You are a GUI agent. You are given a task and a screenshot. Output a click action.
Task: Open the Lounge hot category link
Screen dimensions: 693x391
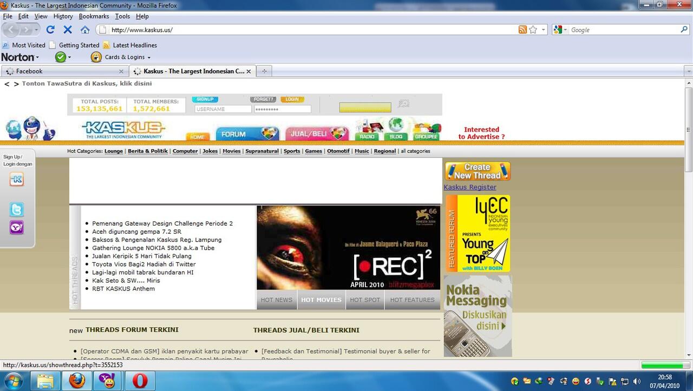click(x=114, y=151)
